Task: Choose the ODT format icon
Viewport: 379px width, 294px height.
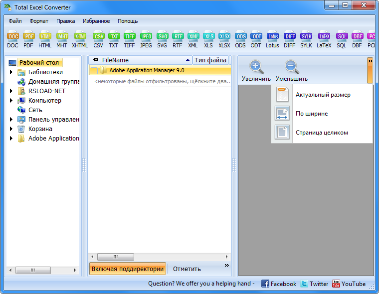Action: coord(256,39)
